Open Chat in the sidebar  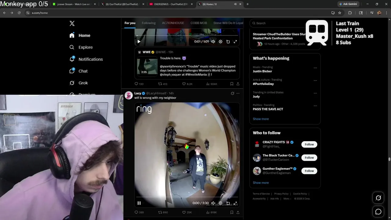coord(79,71)
